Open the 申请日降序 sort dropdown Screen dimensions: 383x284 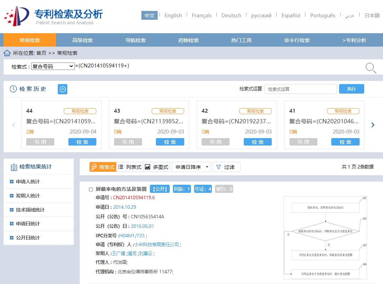click(x=191, y=167)
